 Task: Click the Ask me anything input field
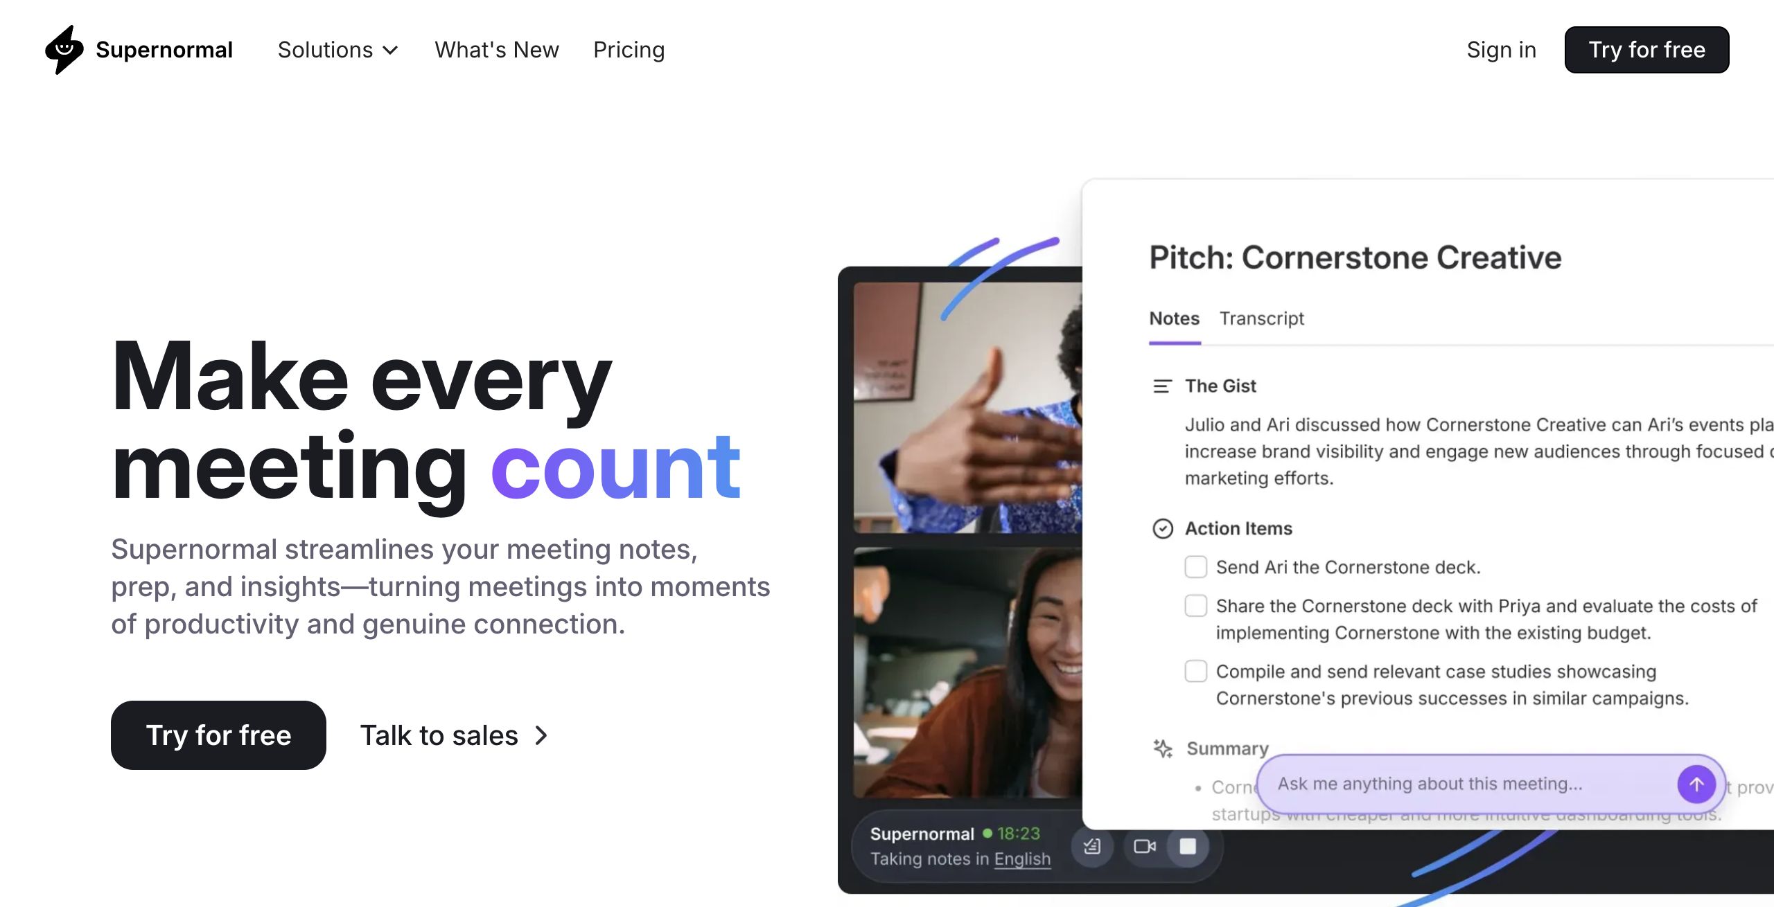point(1469,784)
